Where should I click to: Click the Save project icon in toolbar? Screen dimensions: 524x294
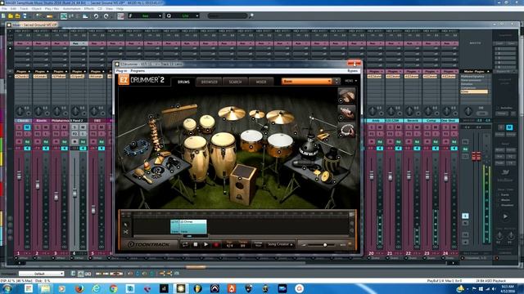pyautogui.click(x=25, y=16)
